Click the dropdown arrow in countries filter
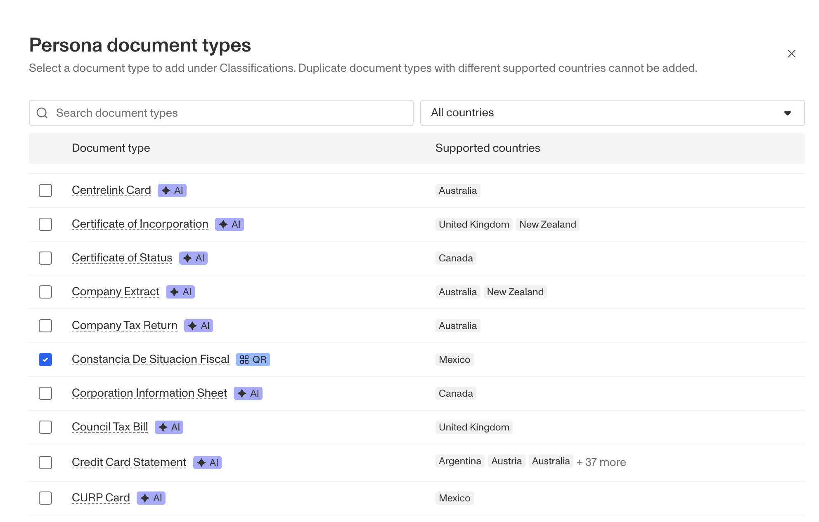Image resolution: width=819 pixels, height=522 pixels. point(787,113)
